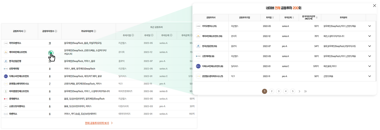Image resolution: width=380 pixels, height=130 pixels.
Task: Click co-investment count 6 for 아이엠엠인베스트먼트
Action: point(50,91)
